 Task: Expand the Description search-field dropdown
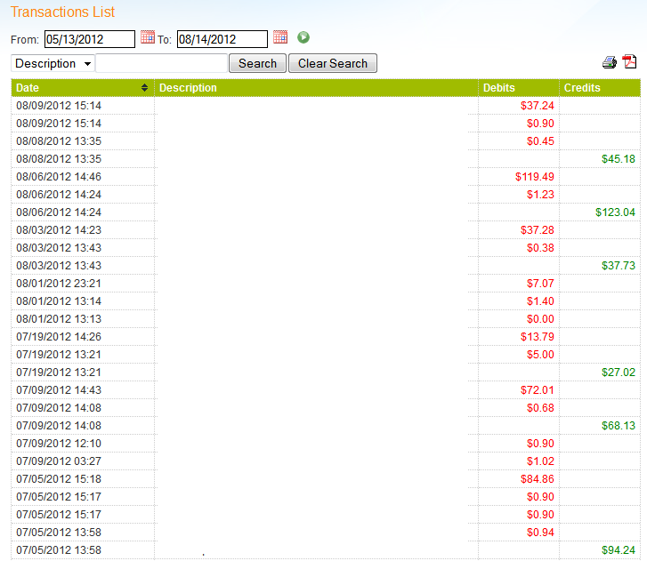point(53,64)
